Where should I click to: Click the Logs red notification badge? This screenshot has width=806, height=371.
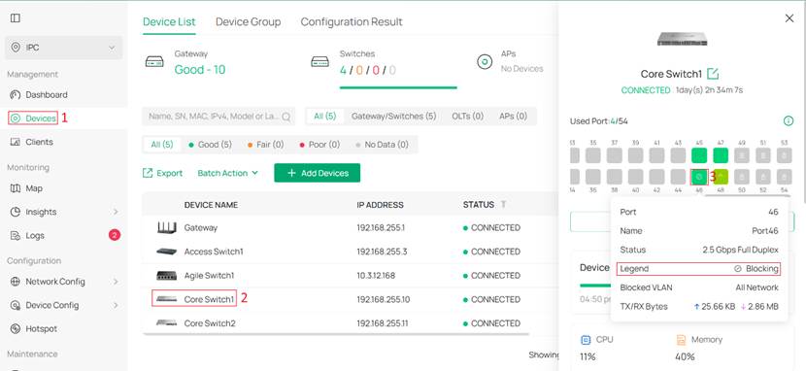click(115, 235)
